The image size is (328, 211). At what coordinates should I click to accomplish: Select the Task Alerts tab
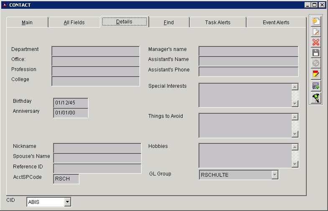coord(218,23)
